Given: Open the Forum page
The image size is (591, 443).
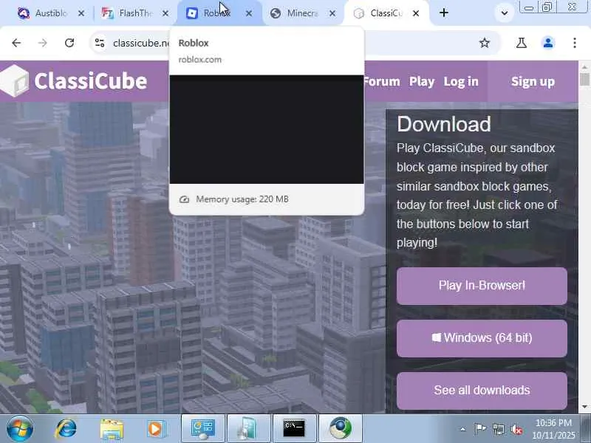Looking at the screenshot, I should pos(382,81).
